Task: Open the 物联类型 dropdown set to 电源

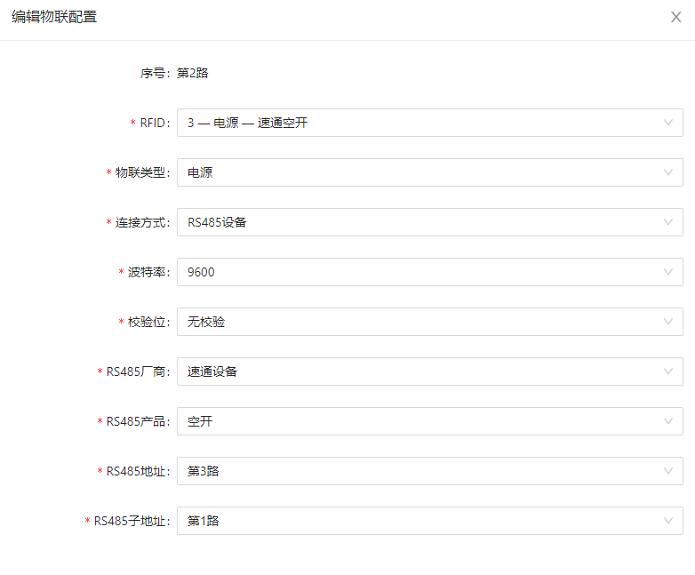Action: pyautogui.click(x=418, y=172)
